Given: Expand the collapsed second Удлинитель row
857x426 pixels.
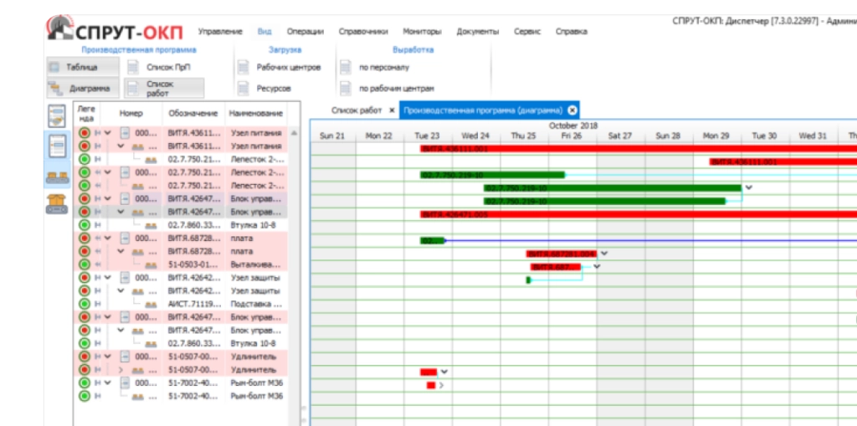Looking at the screenshot, I should pos(121,369).
